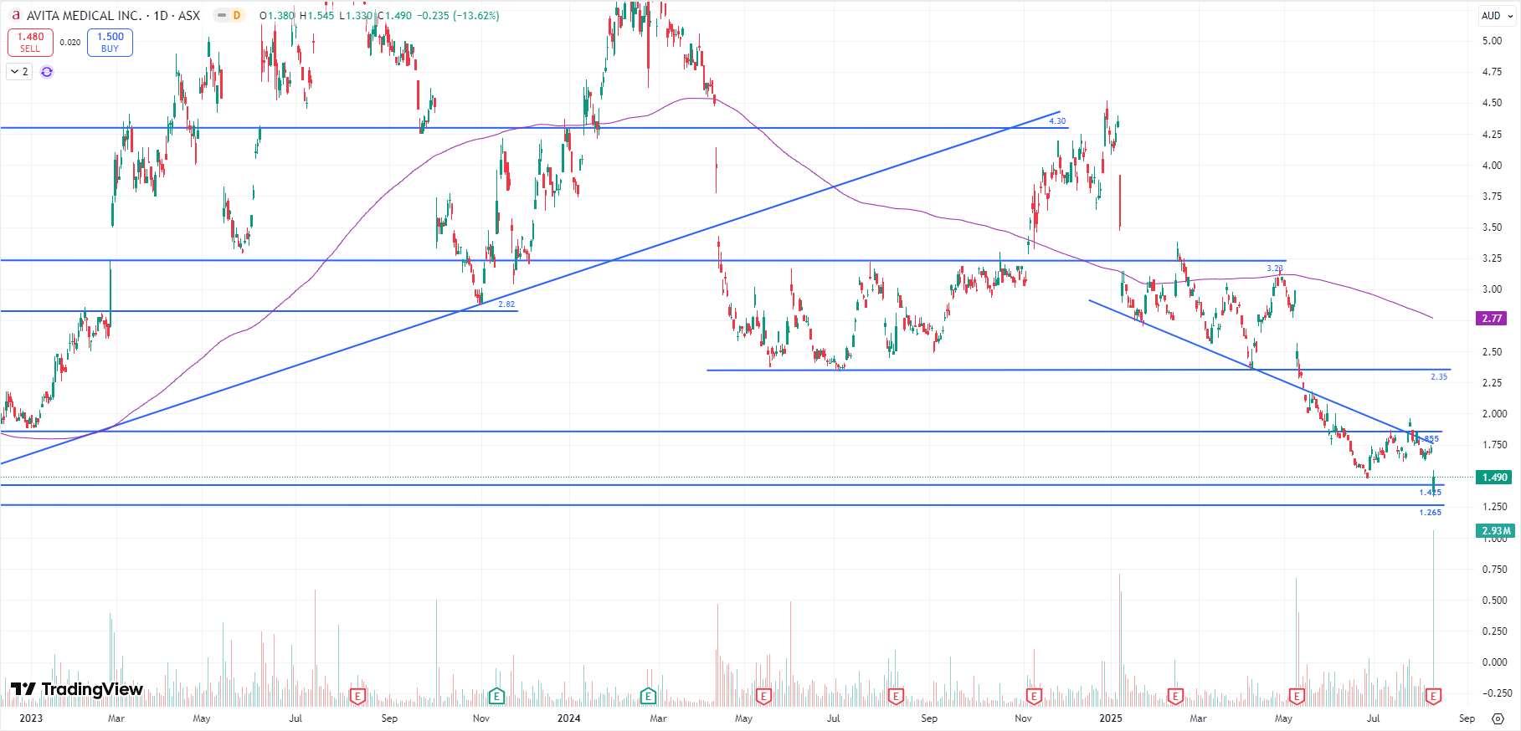Click the red earnings marker near May 2025
The width and height of the screenshot is (1521, 731).
click(1297, 696)
